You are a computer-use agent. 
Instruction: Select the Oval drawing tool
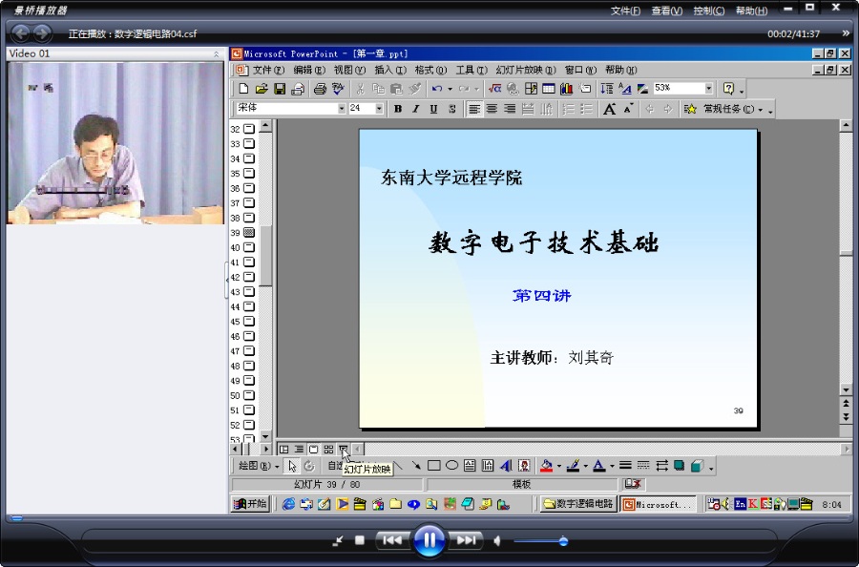click(x=452, y=466)
